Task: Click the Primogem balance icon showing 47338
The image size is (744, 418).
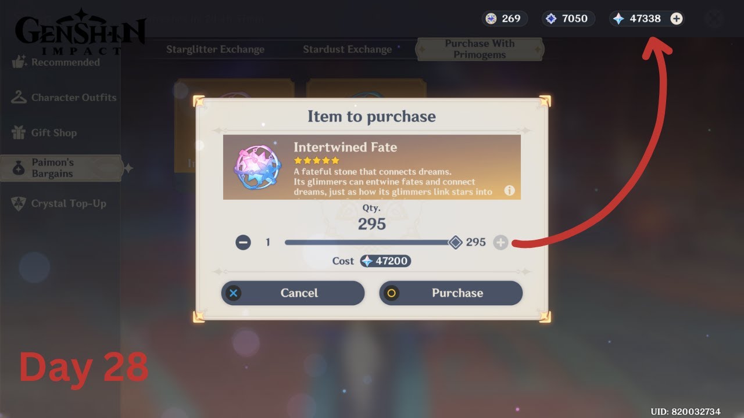Action: (618, 19)
